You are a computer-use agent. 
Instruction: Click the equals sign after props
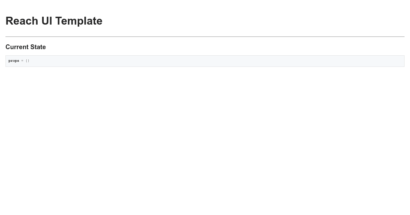(22, 61)
